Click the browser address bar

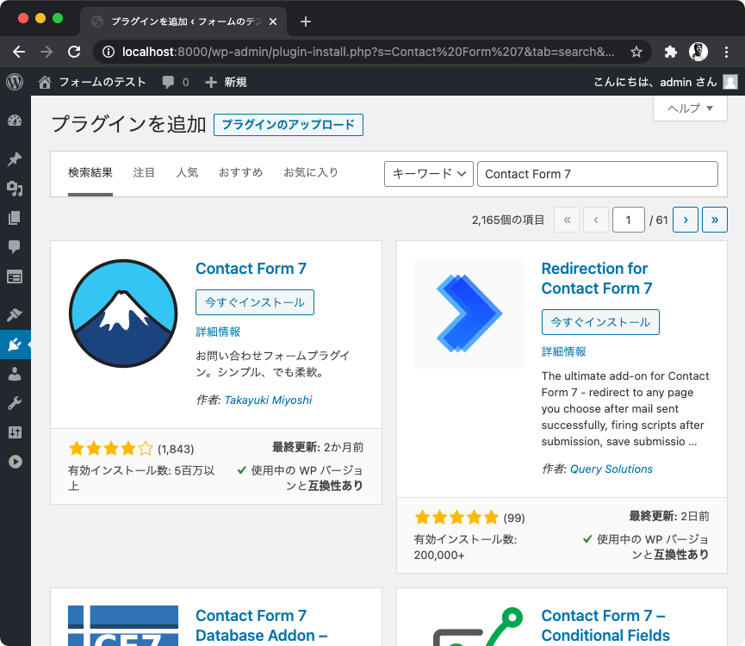369,52
